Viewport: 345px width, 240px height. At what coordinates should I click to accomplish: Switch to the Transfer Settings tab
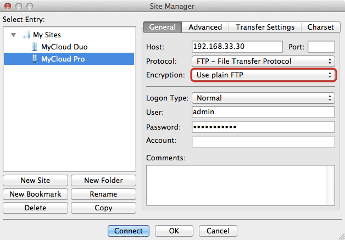[x=265, y=27]
